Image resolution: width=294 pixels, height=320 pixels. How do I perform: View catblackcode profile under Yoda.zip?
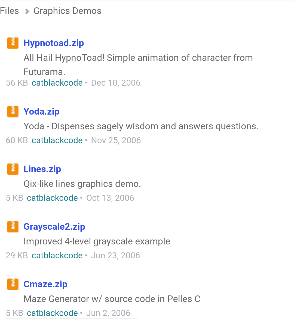click(x=57, y=140)
